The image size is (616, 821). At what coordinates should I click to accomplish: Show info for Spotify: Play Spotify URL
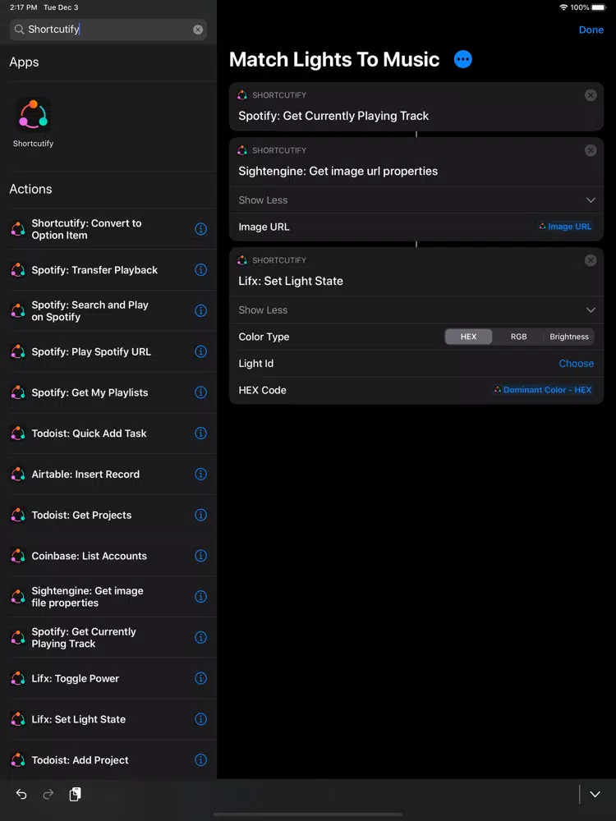200,351
